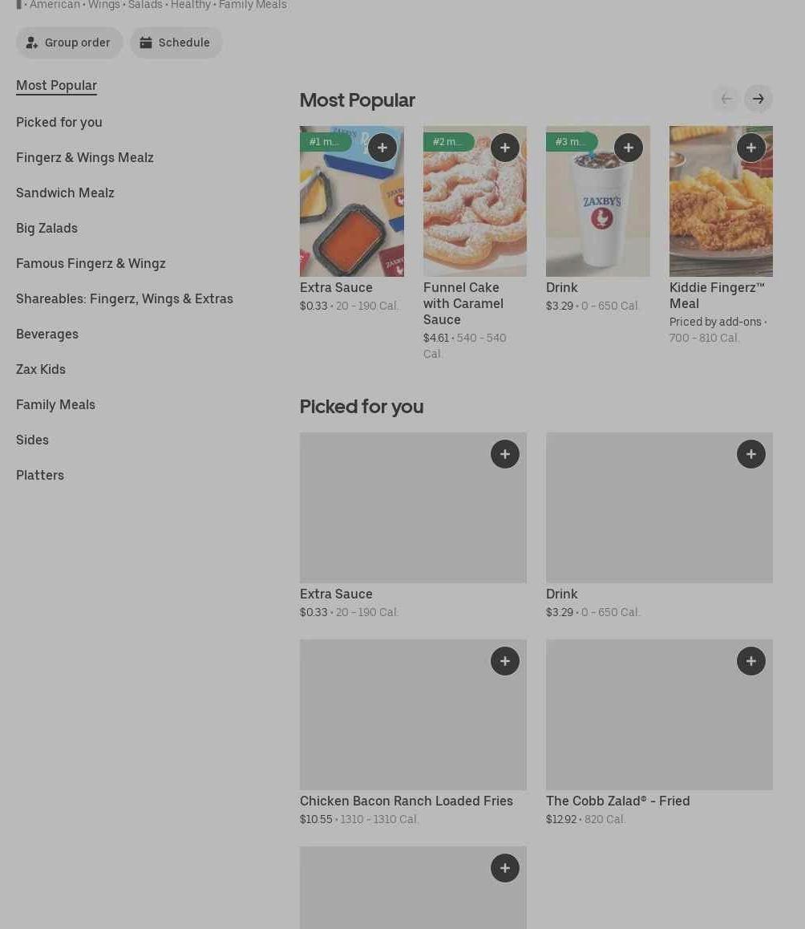Jump to Family Meals section
The width and height of the screenshot is (805, 929).
point(55,404)
